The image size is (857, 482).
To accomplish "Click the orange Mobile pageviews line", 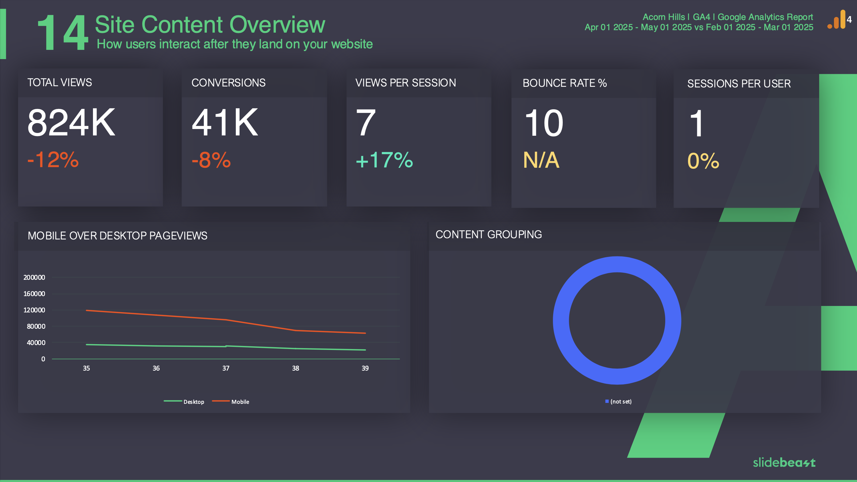I will coord(226,320).
